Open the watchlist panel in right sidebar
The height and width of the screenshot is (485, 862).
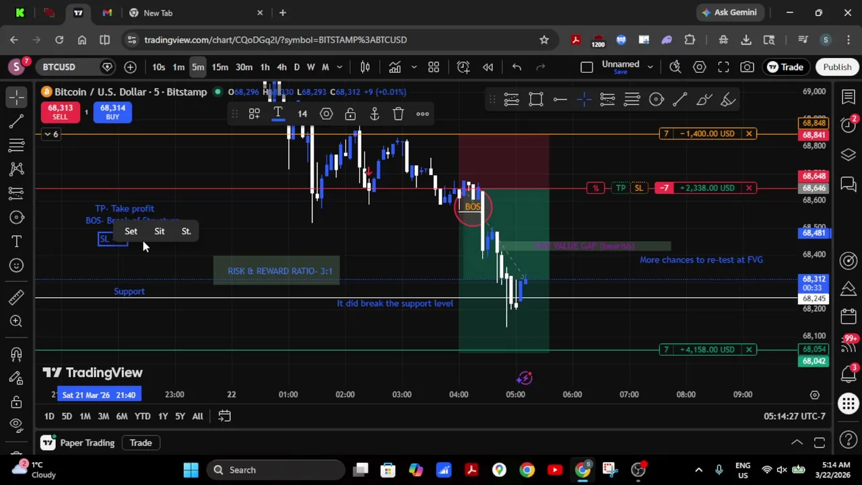pos(849,98)
